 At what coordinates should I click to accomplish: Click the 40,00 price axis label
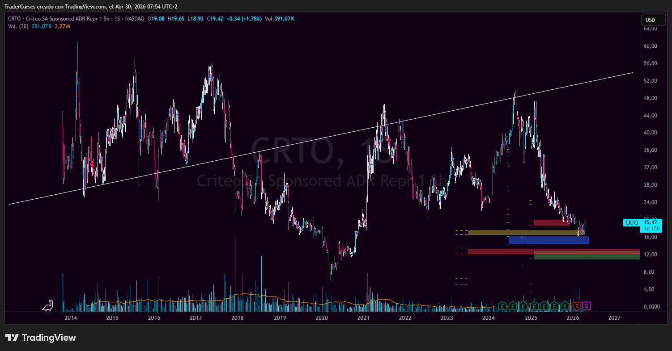coord(651,133)
